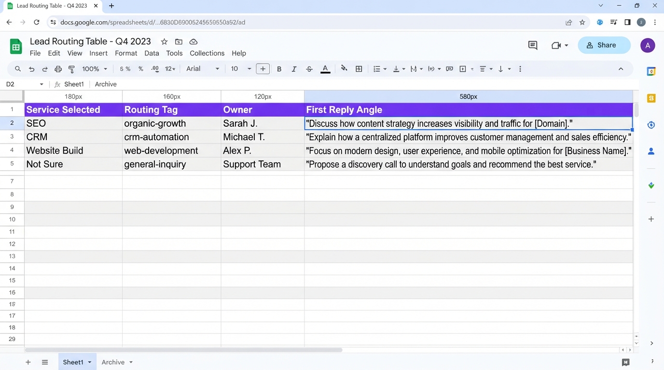Open the borders tool
This screenshot has width=664, height=370.
click(x=359, y=69)
